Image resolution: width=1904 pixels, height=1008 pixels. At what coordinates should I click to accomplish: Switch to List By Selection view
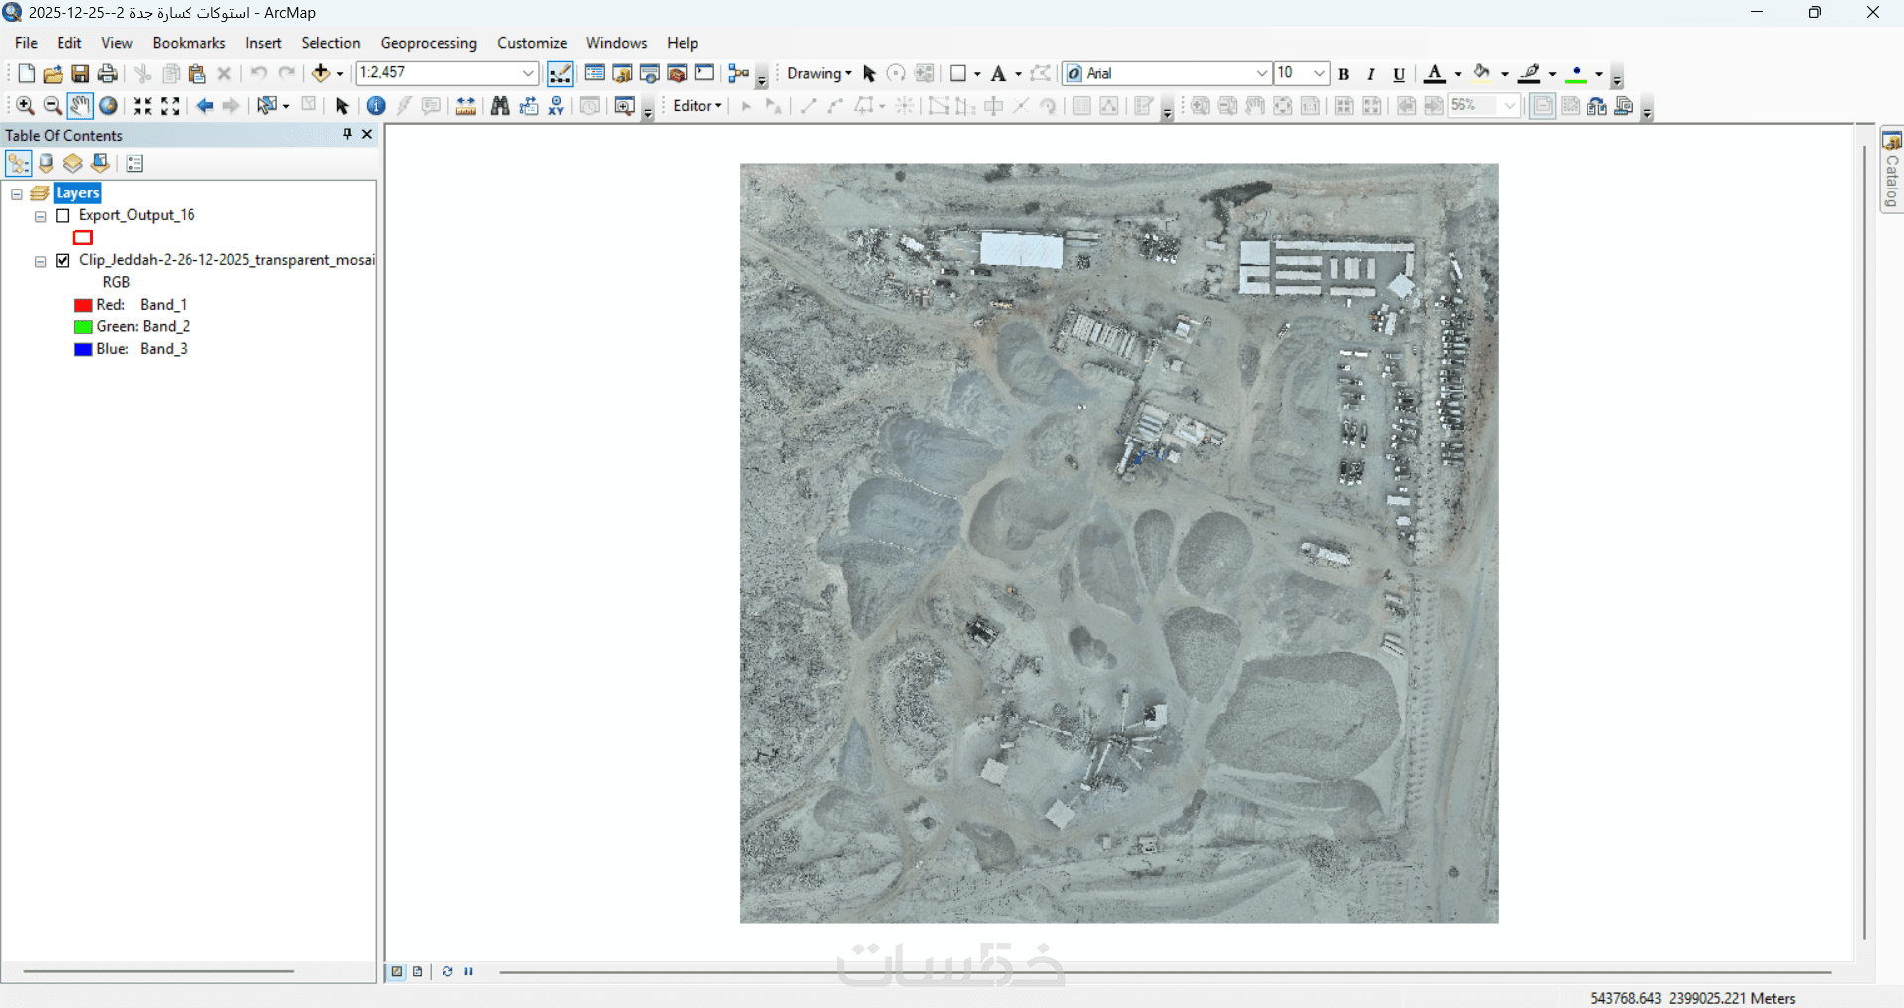coord(100,164)
